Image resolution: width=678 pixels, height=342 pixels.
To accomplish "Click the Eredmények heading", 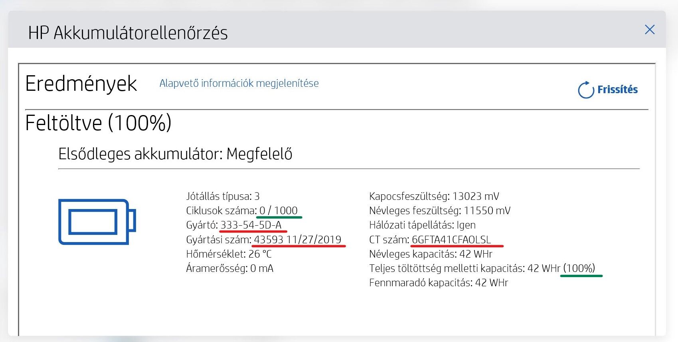I will click(81, 84).
